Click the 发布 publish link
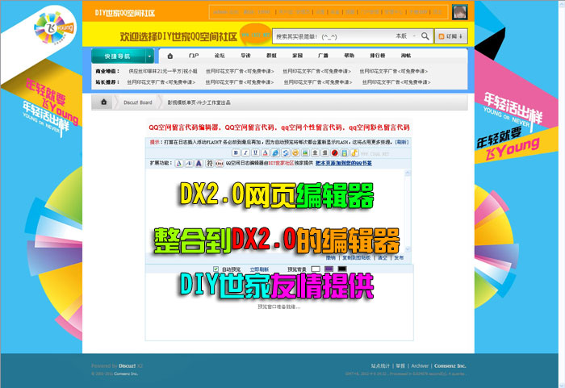 pos(399,257)
